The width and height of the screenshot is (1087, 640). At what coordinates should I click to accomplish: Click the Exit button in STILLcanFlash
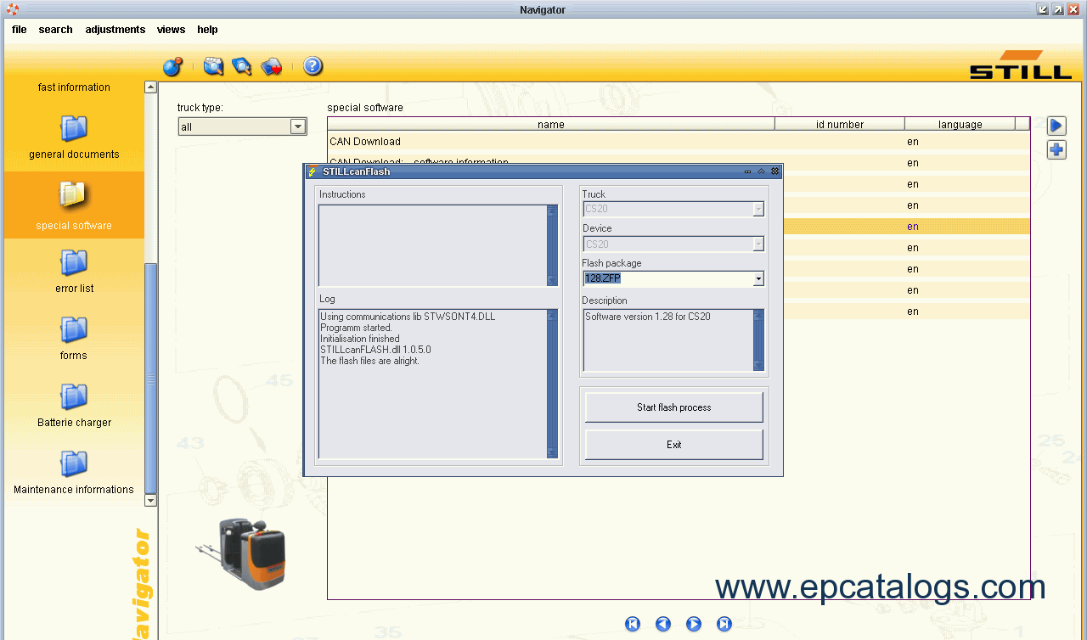click(x=674, y=445)
